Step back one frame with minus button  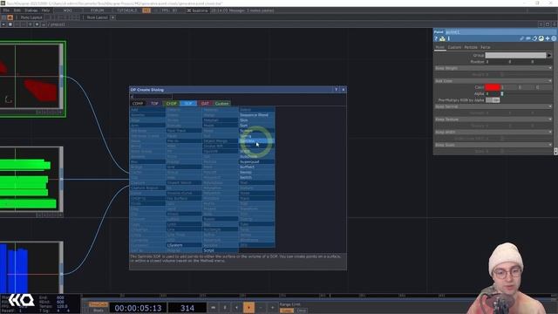261,308
